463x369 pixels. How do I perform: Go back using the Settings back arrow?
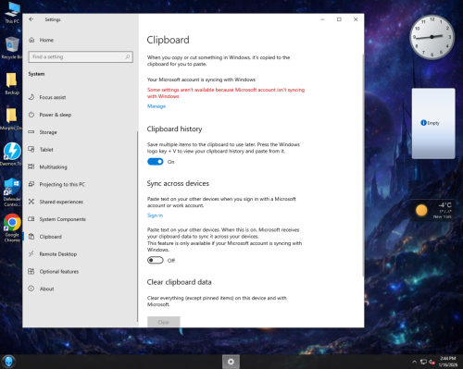(x=31, y=19)
